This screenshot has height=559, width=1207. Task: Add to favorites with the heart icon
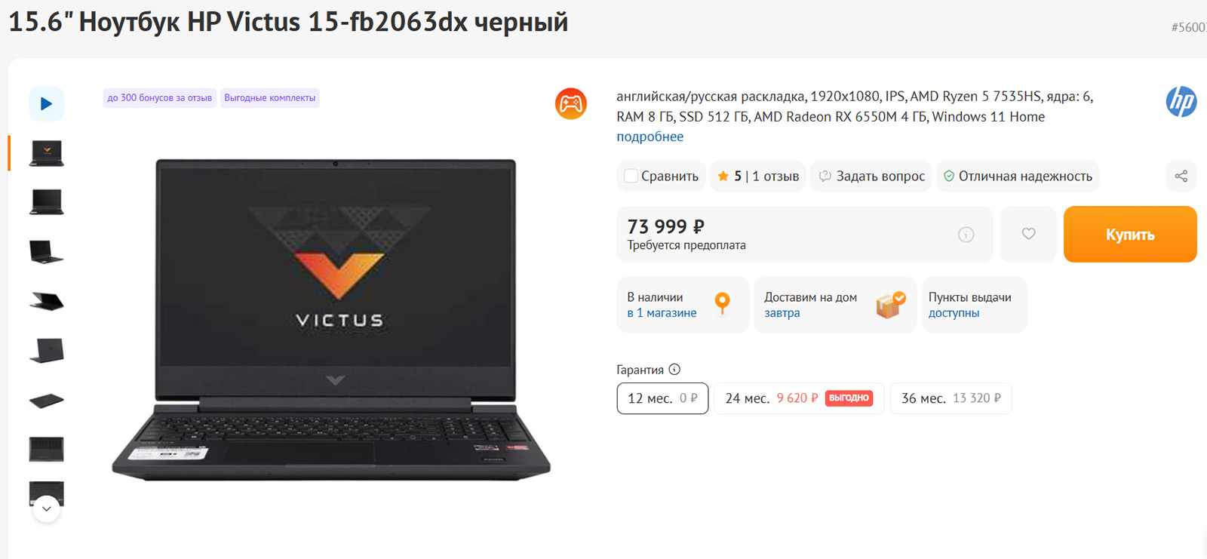tap(1028, 234)
